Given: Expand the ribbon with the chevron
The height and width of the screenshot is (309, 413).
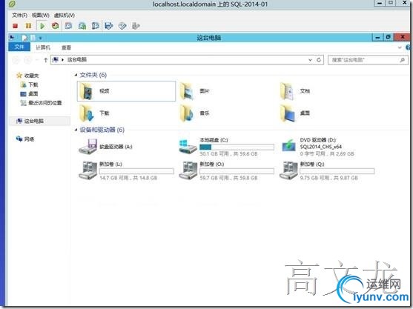Looking at the screenshot, I should point(400,47).
